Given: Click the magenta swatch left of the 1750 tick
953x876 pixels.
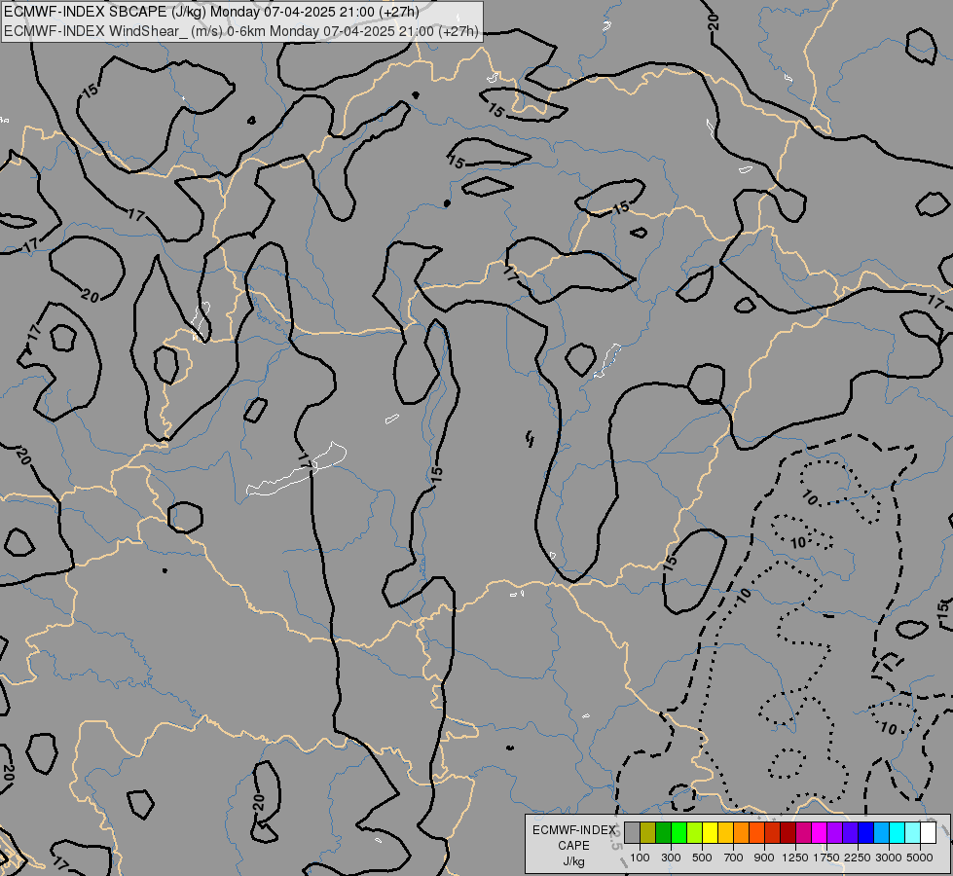Looking at the screenshot, I should pyautogui.click(x=820, y=832).
